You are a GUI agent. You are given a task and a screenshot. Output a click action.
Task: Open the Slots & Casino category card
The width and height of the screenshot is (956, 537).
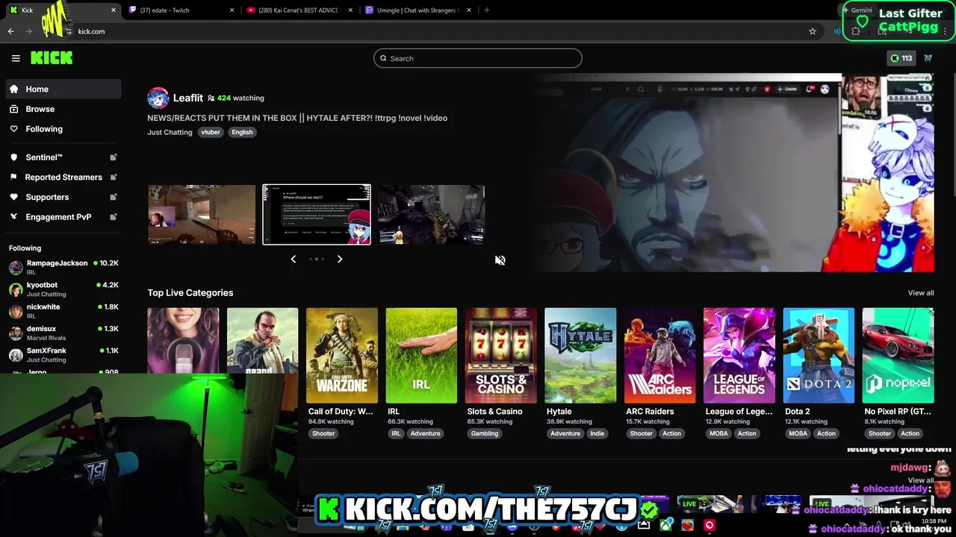pyautogui.click(x=500, y=356)
